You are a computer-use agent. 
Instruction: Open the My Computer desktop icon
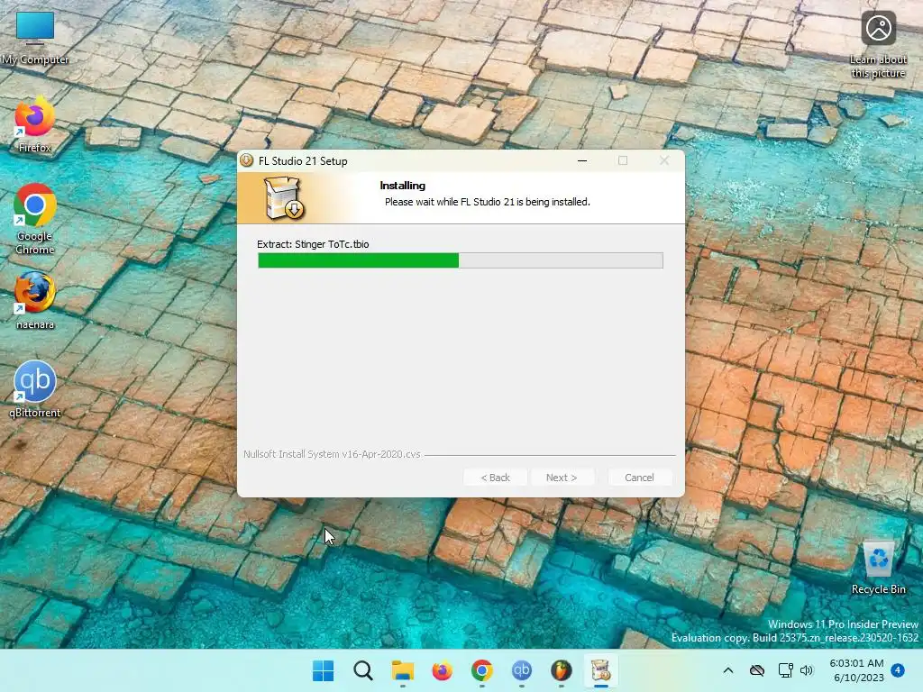coord(35,38)
